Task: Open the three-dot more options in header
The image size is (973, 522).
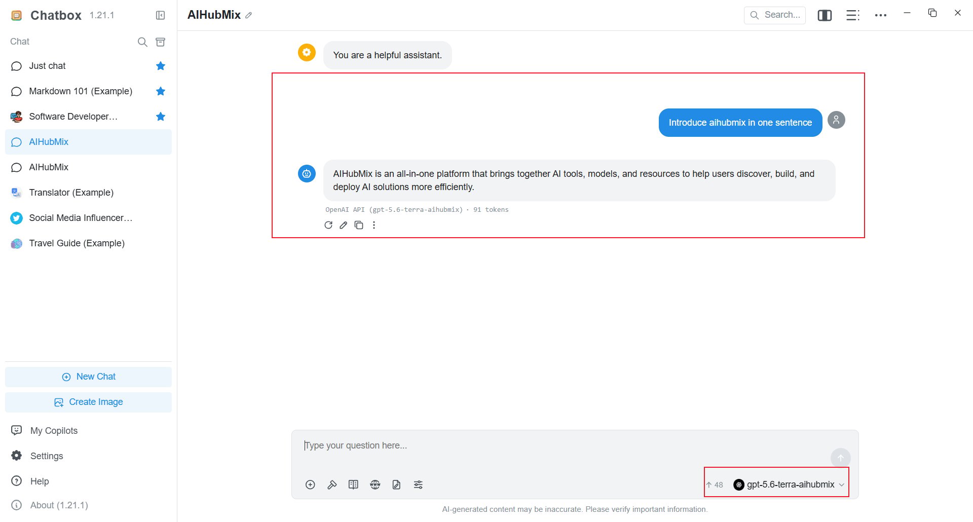Action: click(x=881, y=15)
